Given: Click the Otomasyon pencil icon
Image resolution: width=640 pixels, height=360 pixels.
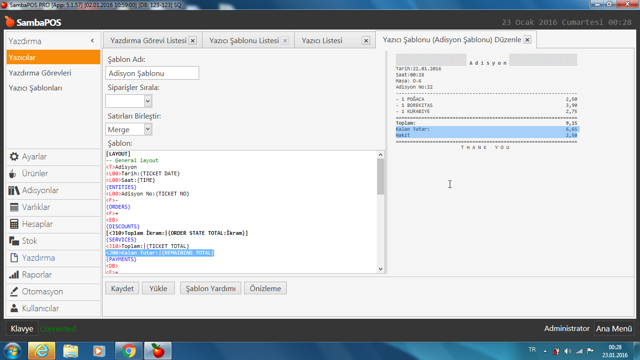Looking at the screenshot, I should pyautogui.click(x=14, y=292).
